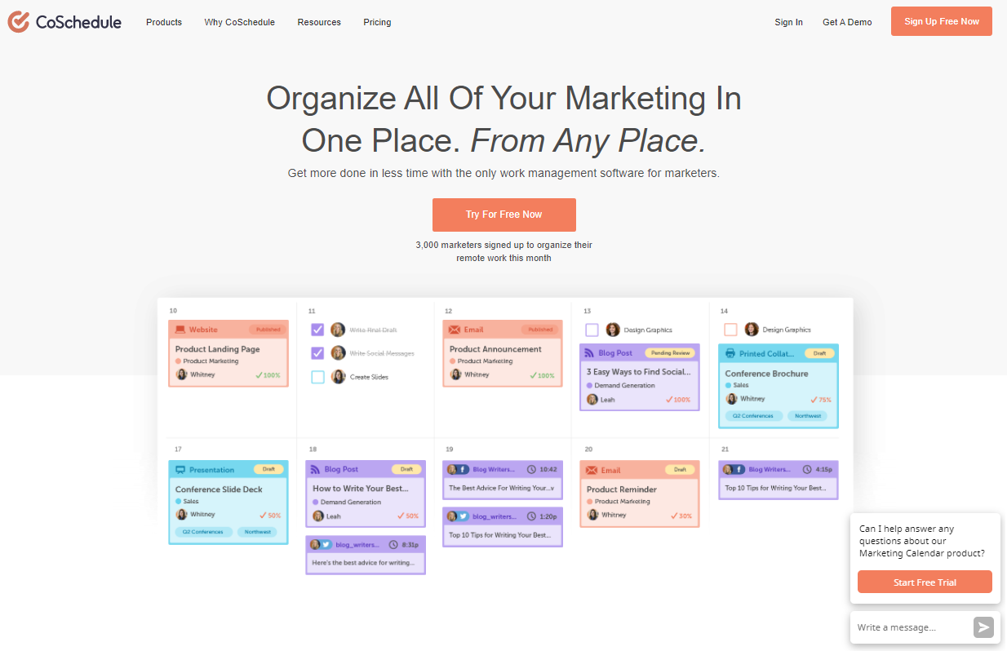Click Leah's avatar on '3 Easy Ways' card

pos(592,400)
